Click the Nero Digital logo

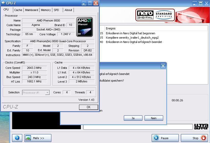145,15
